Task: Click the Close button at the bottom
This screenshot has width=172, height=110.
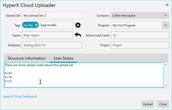Action: (163, 104)
